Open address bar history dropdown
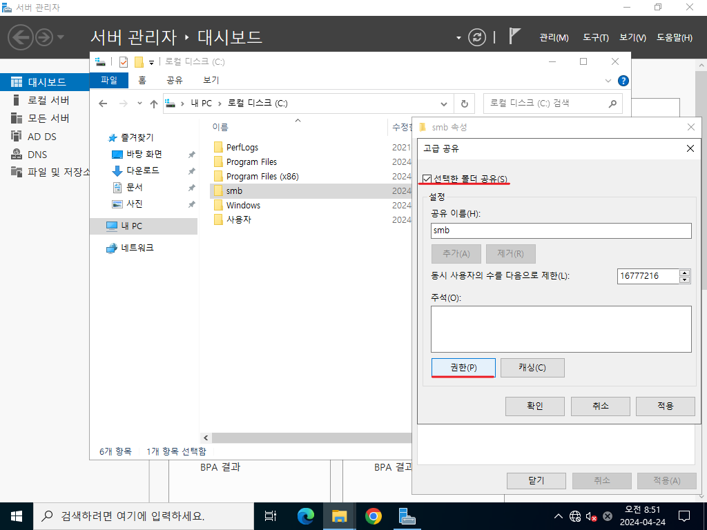The width and height of the screenshot is (707, 530). (444, 104)
